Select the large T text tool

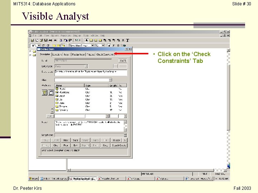[x=128, y=40]
